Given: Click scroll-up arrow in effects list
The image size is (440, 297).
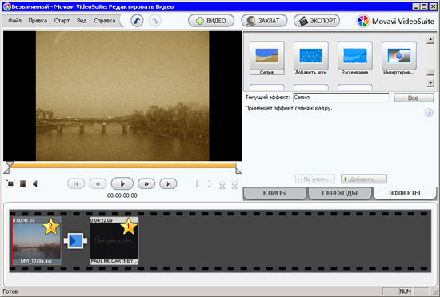Looking at the screenshot, I should (430, 40).
